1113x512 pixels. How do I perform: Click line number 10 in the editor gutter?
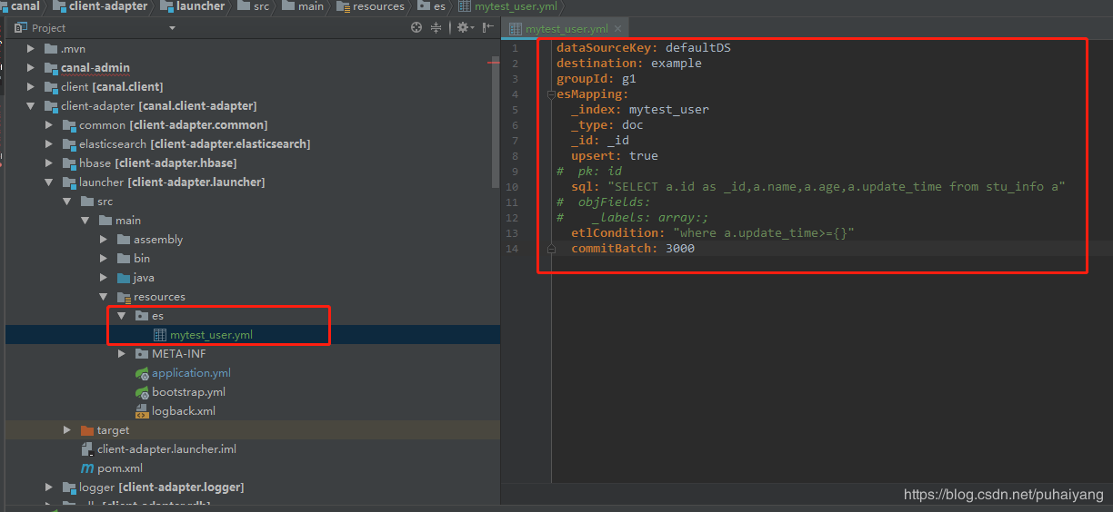pos(514,187)
